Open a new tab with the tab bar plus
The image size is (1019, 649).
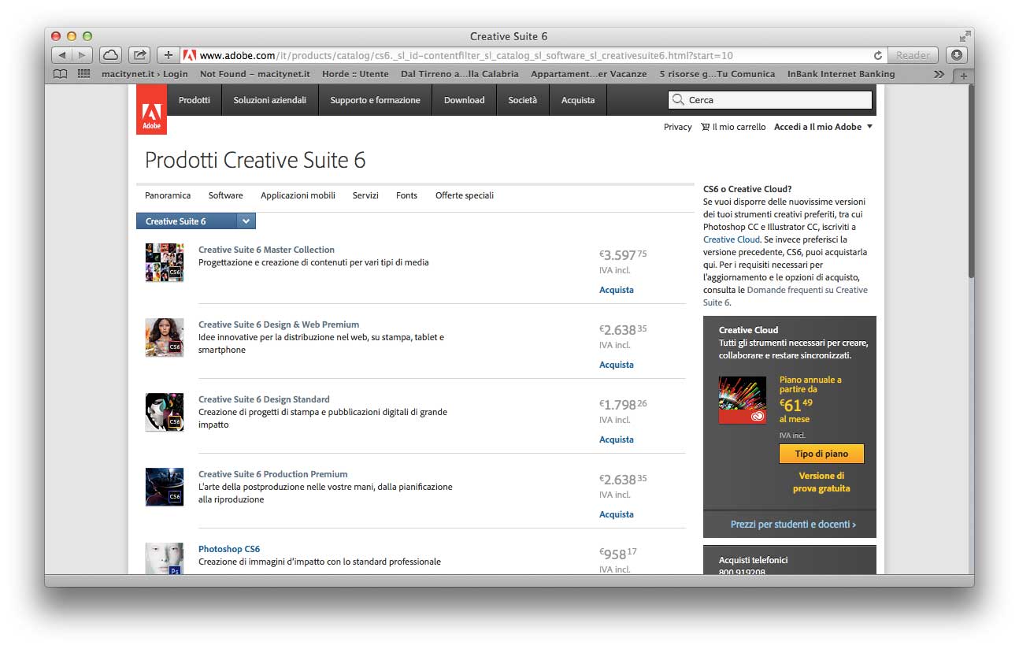963,76
